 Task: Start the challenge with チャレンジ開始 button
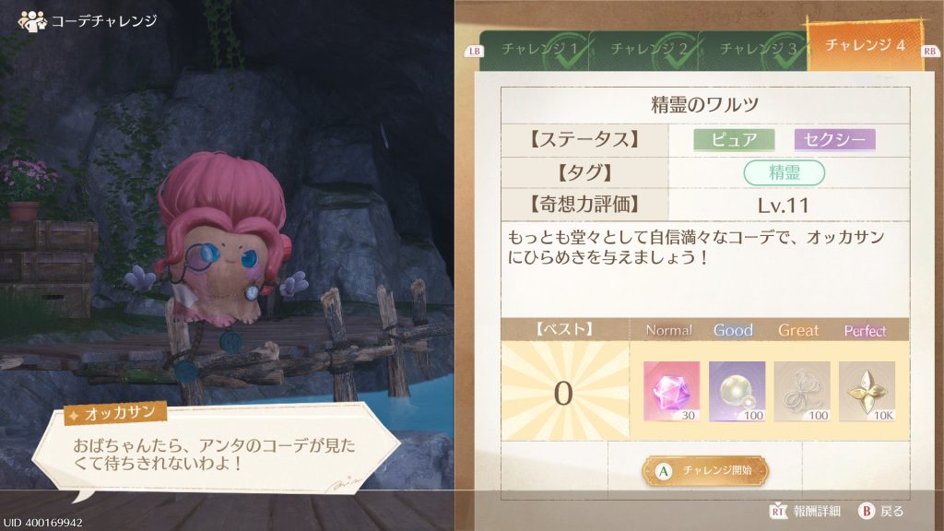[x=705, y=471]
